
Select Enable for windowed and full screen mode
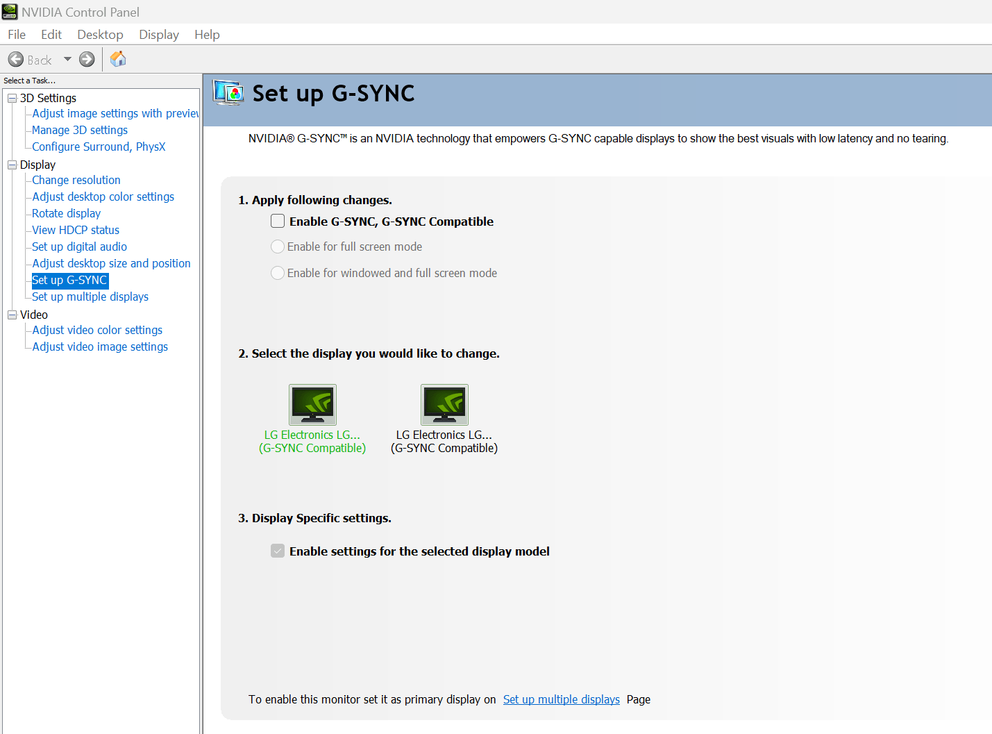pyautogui.click(x=278, y=273)
